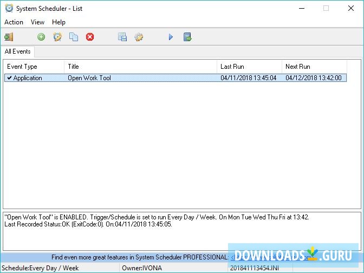Click Last Run value 04/11/2018 13:45:04

(249, 78)
